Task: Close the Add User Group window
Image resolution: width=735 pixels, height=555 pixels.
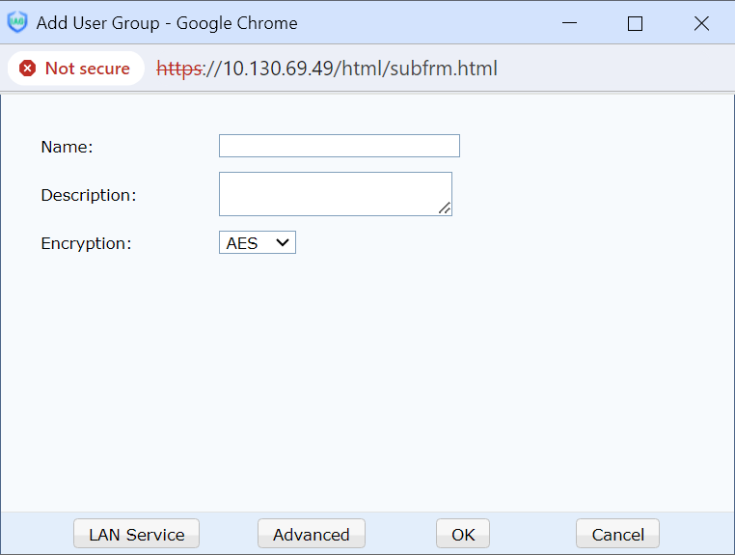Action: coord(701,23)
